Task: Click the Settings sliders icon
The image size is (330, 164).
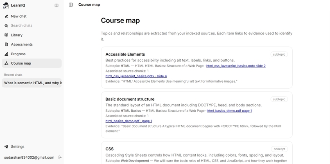Action: coord(7,146)
